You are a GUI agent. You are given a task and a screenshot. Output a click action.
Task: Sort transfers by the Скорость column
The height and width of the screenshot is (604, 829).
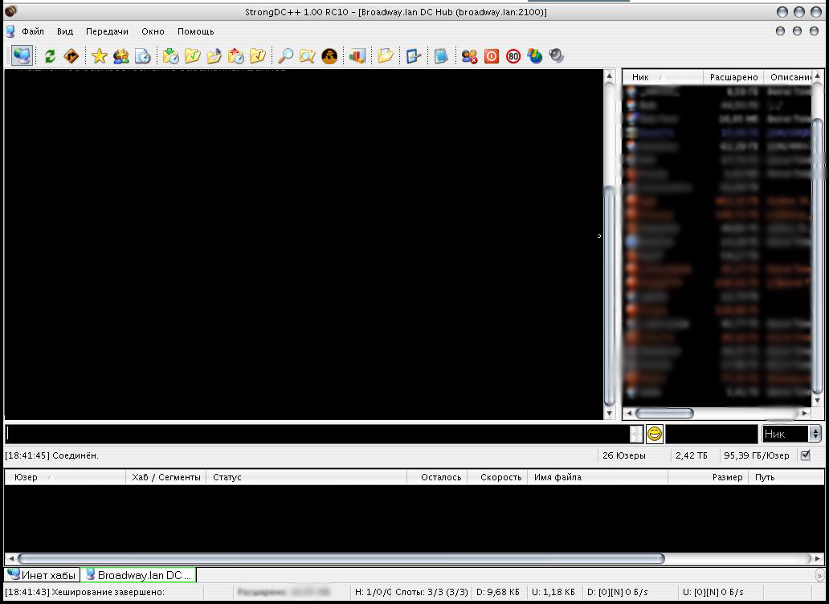tap(497, 477)
